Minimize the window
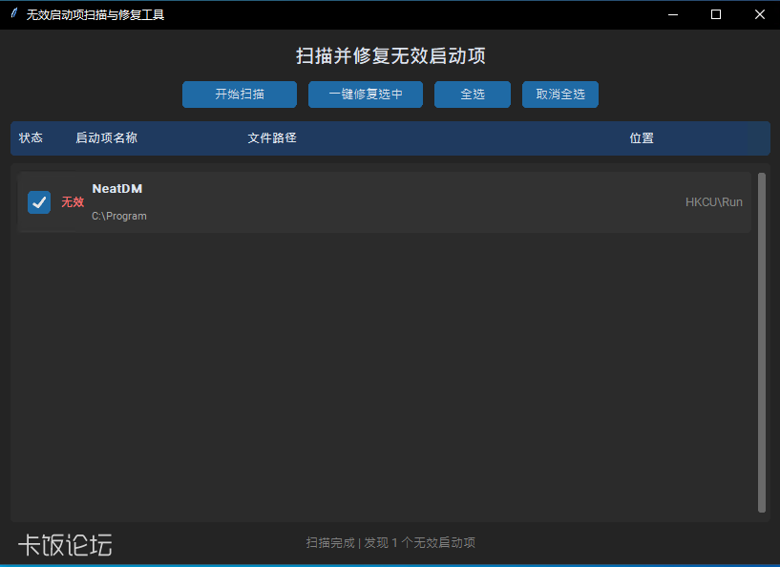 673,14
